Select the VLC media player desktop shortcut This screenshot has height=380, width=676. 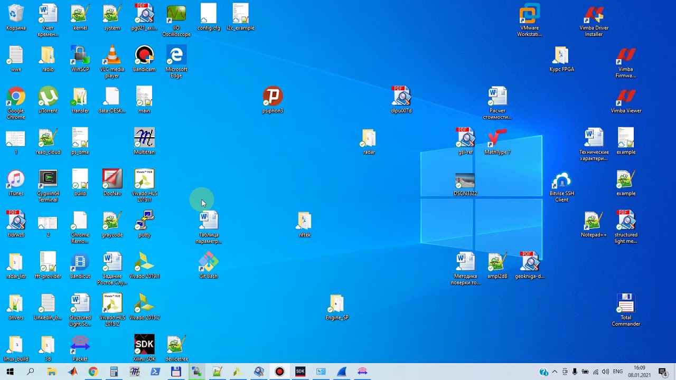112,62
